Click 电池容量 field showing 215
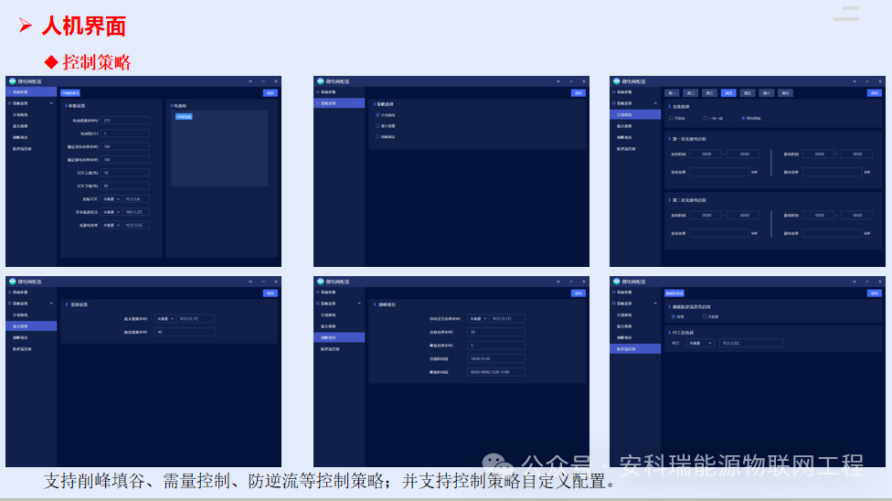This screenshot has width=892, height=501. 125,121
